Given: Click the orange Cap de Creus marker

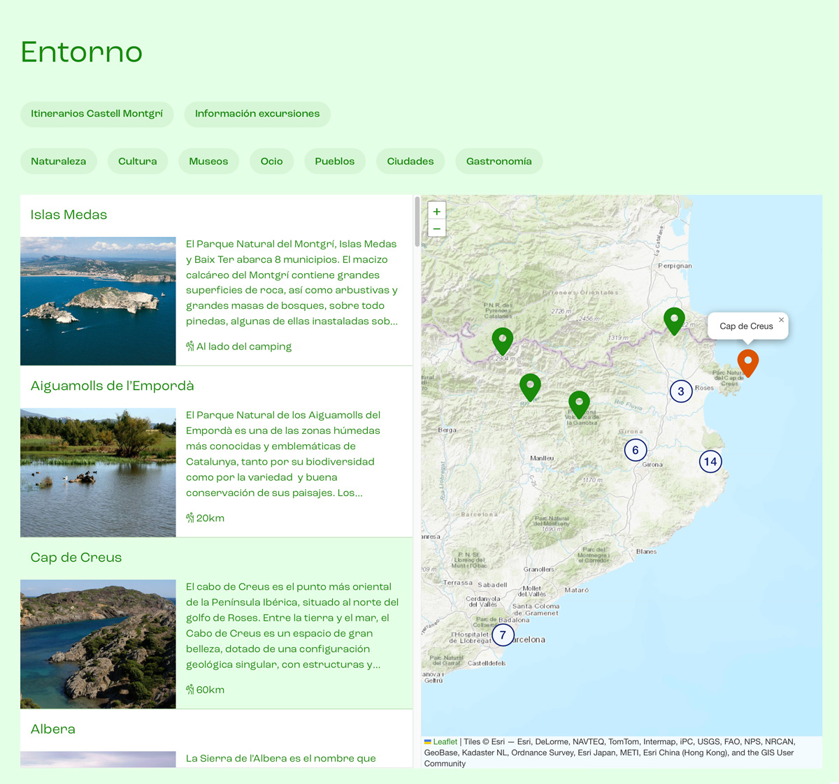Looking at the screenshot, I should click(748, 363).
